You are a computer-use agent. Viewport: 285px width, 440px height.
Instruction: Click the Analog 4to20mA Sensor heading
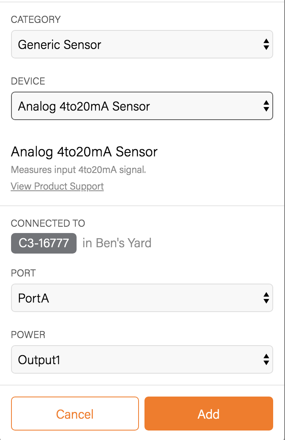tap(84, 152)
